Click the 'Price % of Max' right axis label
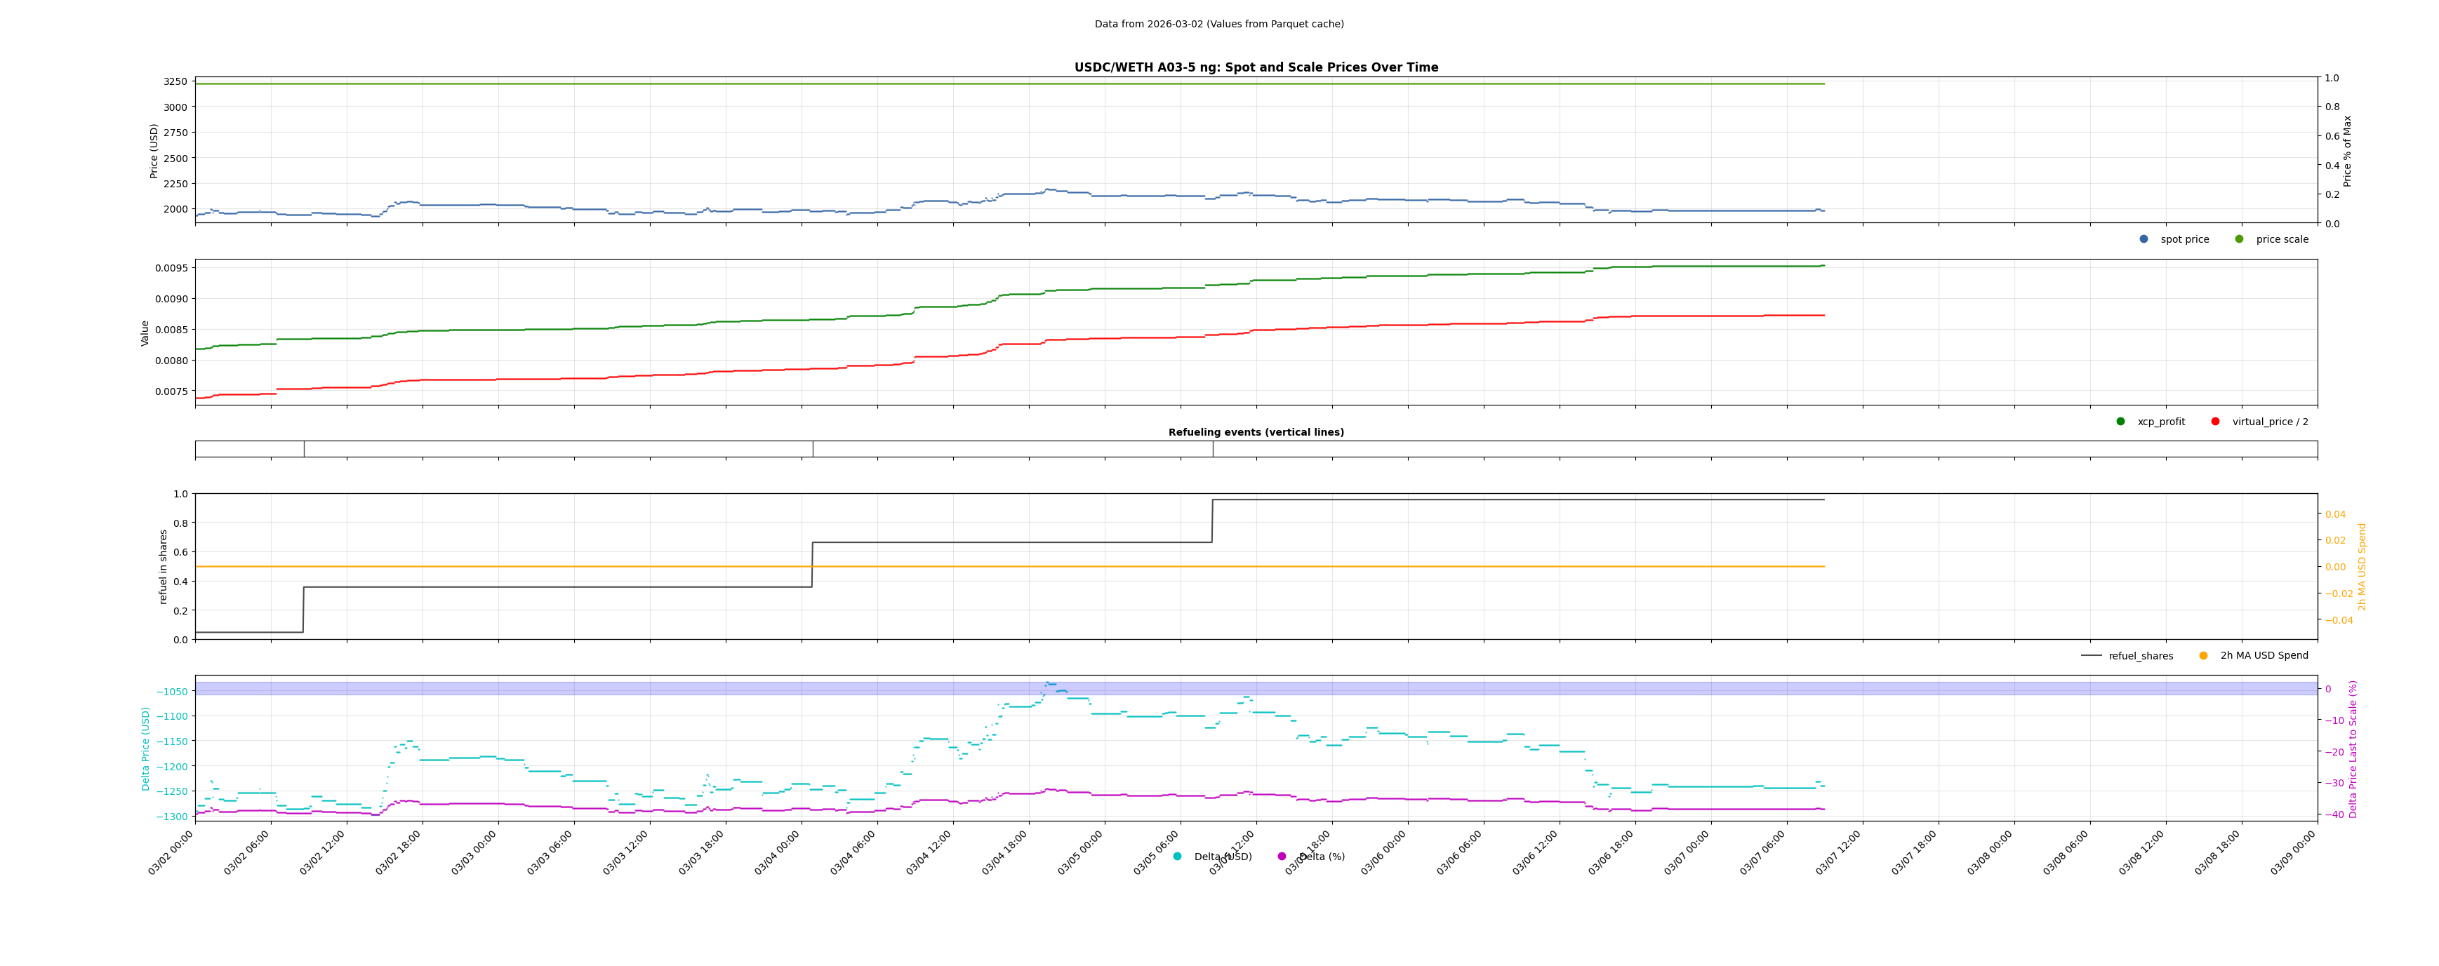2439x966 pixels. (2347, 150)
